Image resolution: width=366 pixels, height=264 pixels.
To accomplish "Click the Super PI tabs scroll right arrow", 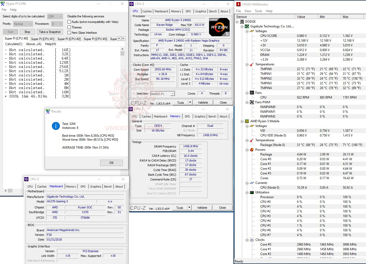I will pyautogui.click(x=123, y=38).
